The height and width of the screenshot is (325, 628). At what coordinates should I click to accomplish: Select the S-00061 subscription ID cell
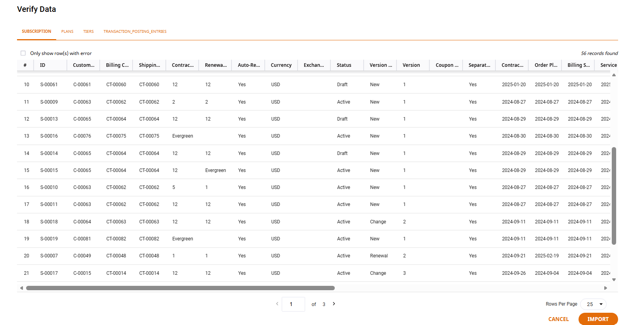tap(49, 85)
